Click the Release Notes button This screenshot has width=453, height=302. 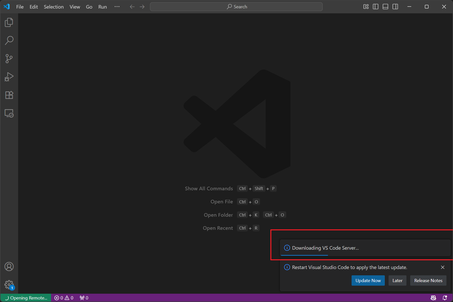[428, 281]
